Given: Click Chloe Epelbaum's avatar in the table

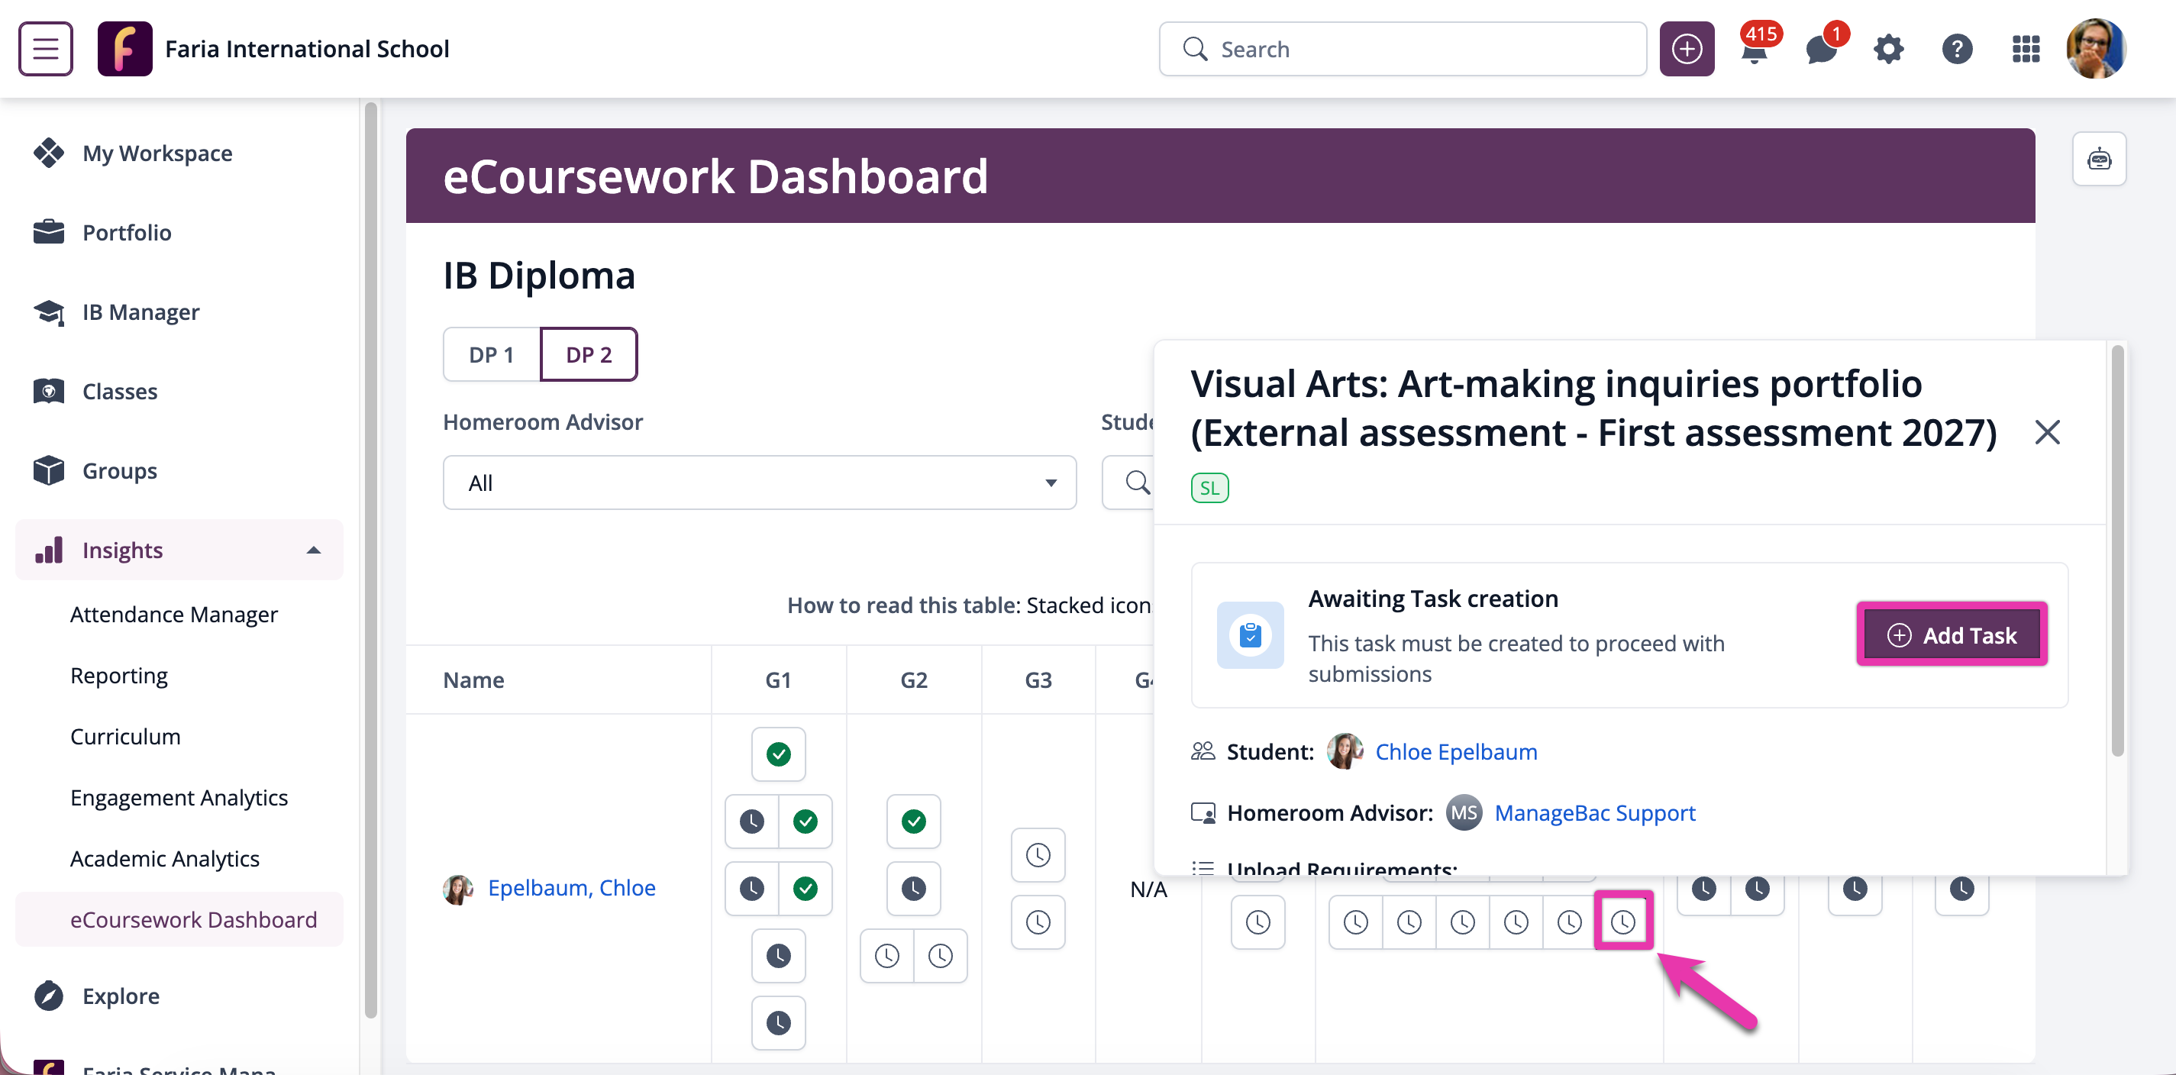Looking at the screenshot, I should click(458, 889).
